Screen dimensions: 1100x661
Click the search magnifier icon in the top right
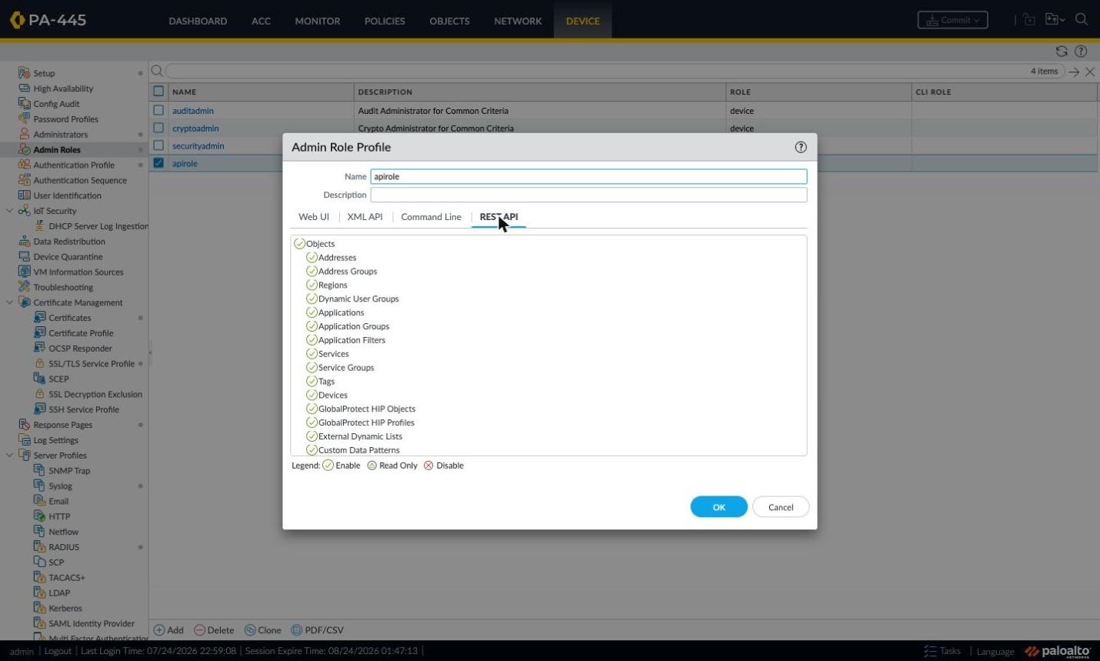point(1082,20)
